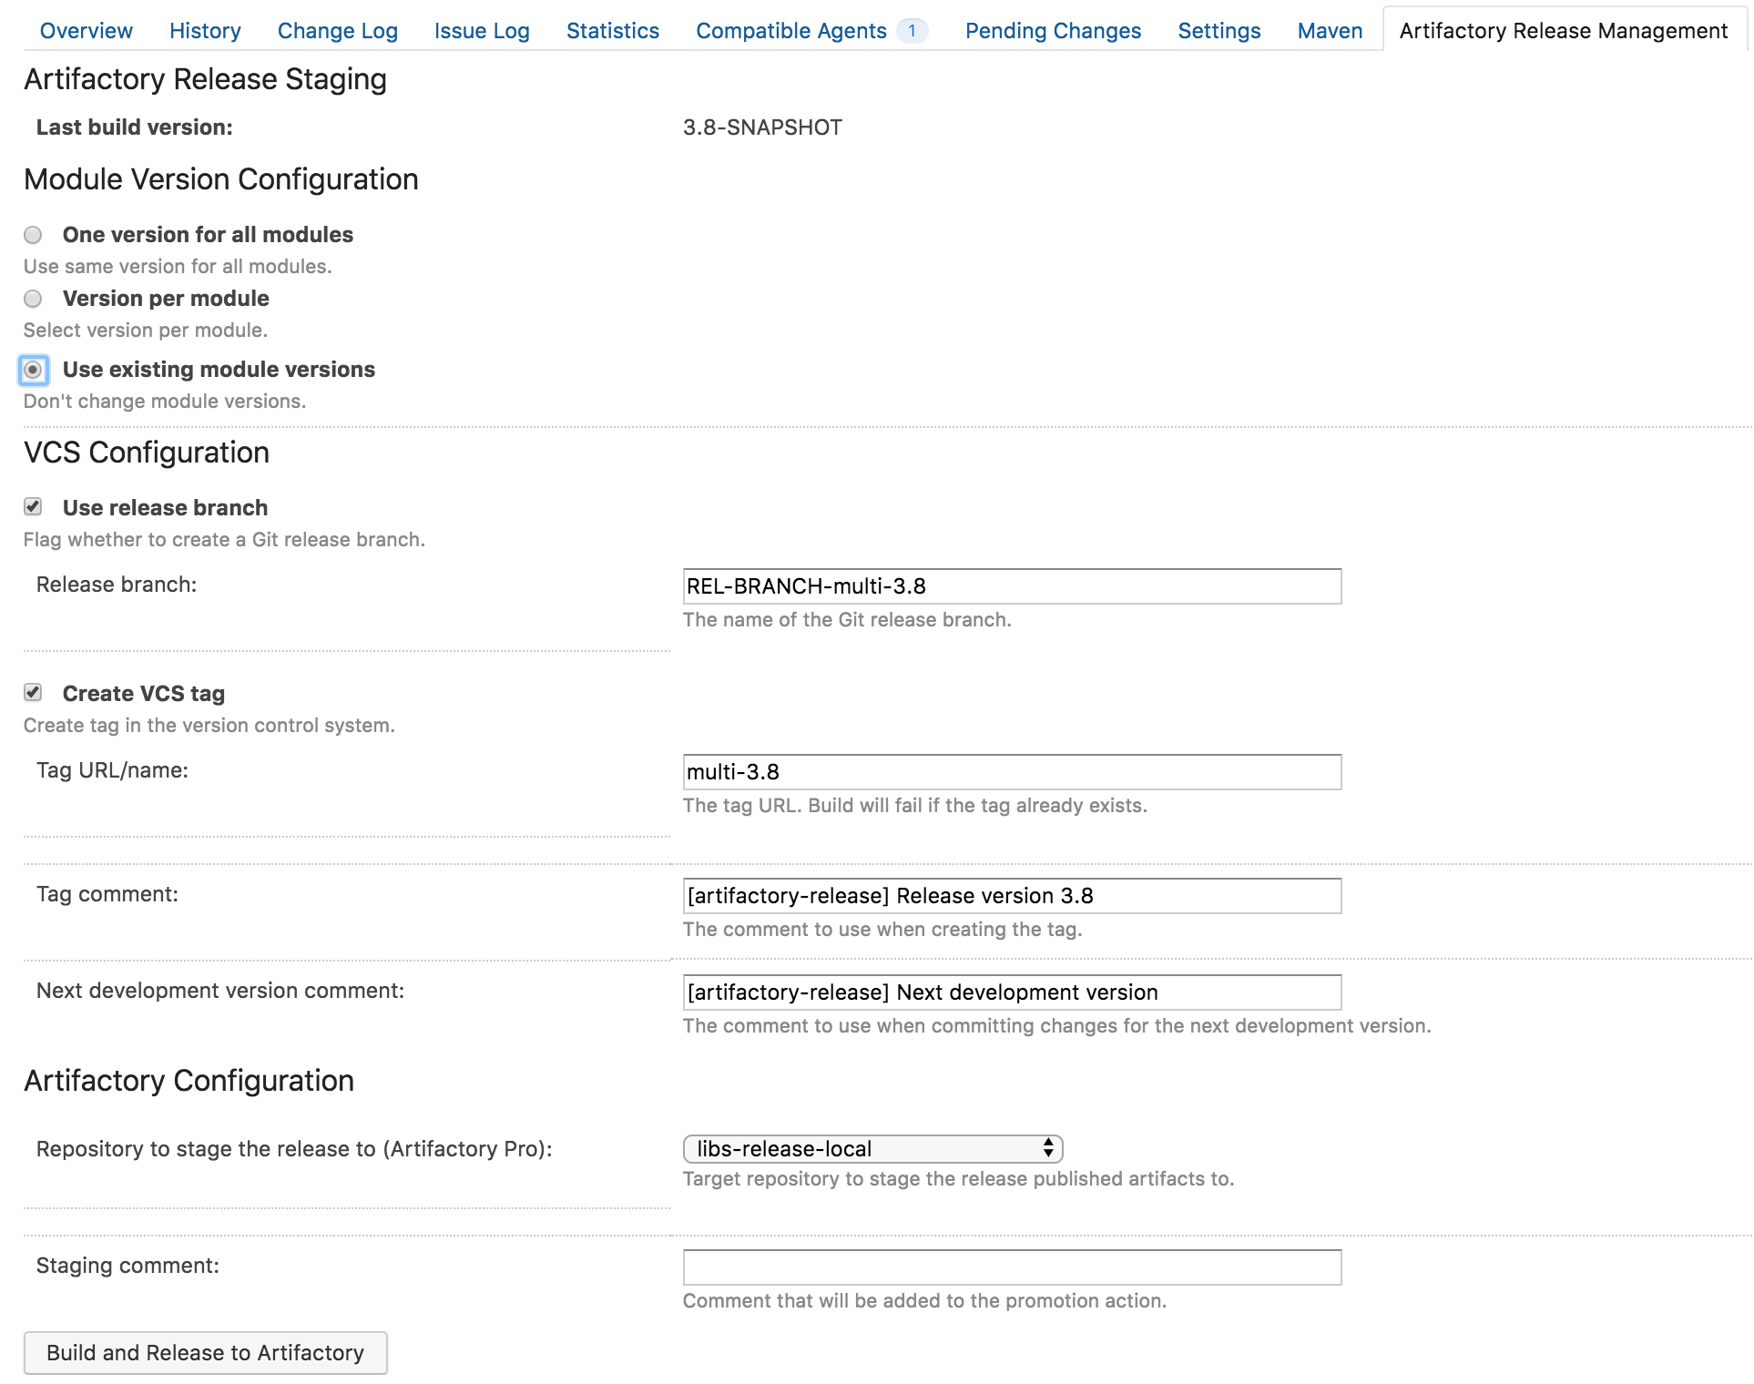Switch to the History tab
The height and width of the screenshot is (1384, 1754).
205,31
